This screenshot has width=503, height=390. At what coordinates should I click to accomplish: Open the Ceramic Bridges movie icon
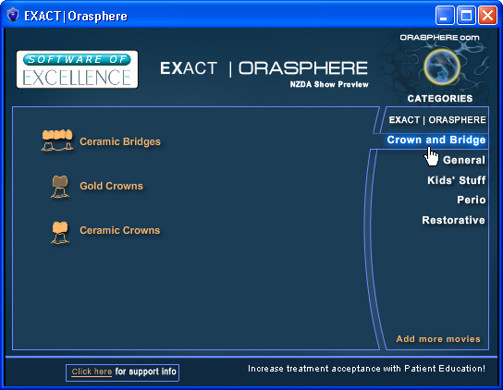pos(57,140)
